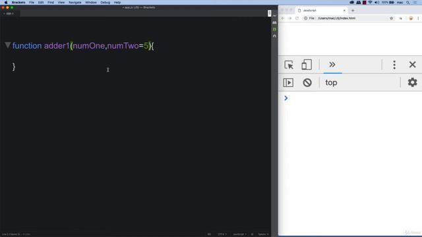Click the 'numTwo' parameter in editor
The width and height of the screenshot is (422, 237).
(x=123, y=45)
